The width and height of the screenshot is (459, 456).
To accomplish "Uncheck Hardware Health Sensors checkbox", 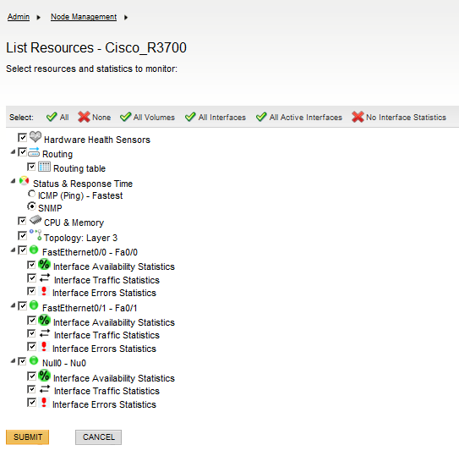I will coord(22,137).
